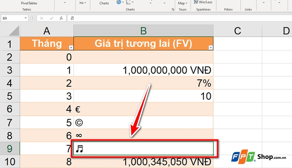
Task: Select row 6 header
Action: [x=10, y=109]
